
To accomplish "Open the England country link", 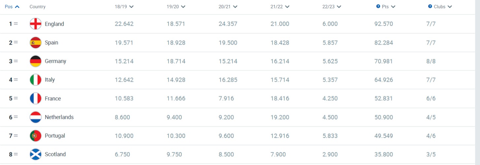I will (x=54, y=24).
